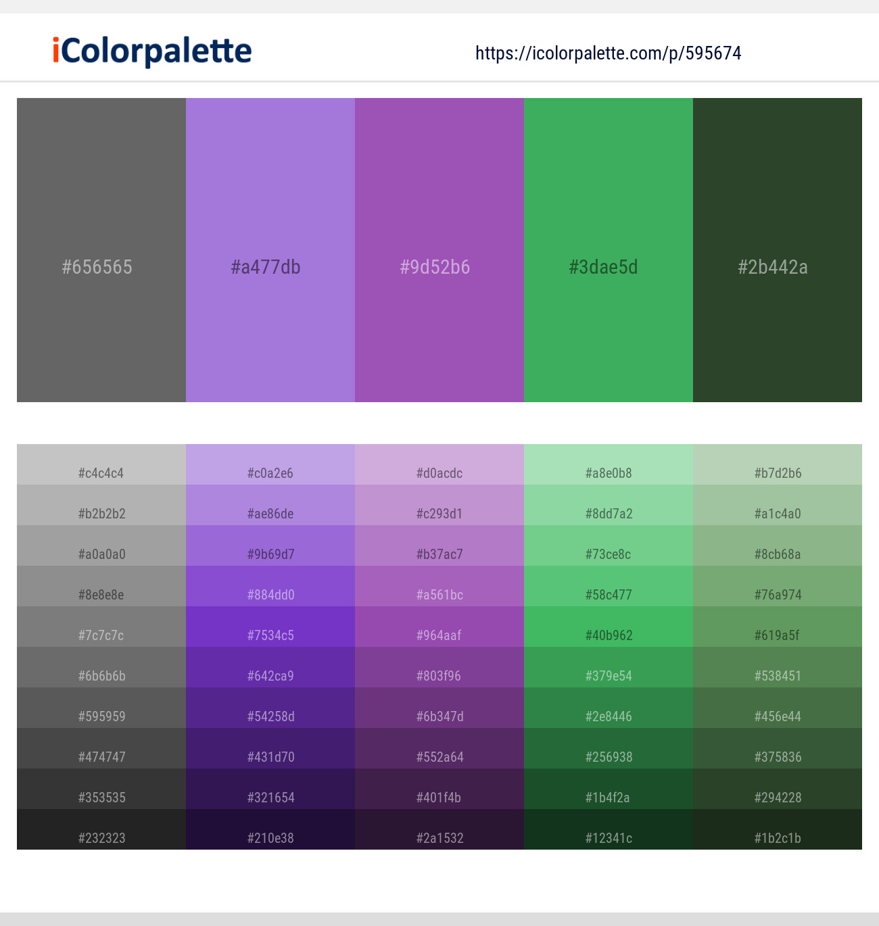
Task: Open the icolorpalette.com/p/595674 URL link
Action: coord(609,53)
